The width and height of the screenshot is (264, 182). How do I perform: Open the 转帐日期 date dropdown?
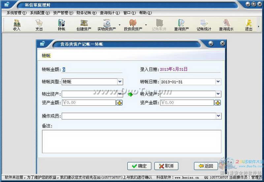pos(218,82)
